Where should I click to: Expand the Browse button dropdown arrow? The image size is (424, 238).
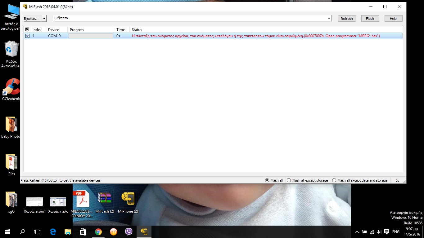(44, 19)
